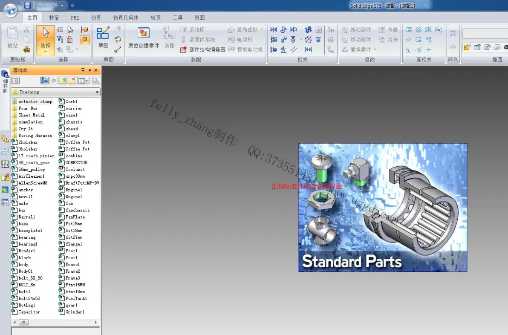Click the Standard Parts welcome image
The width and height of the screenshot is (508, 335).
383,207
